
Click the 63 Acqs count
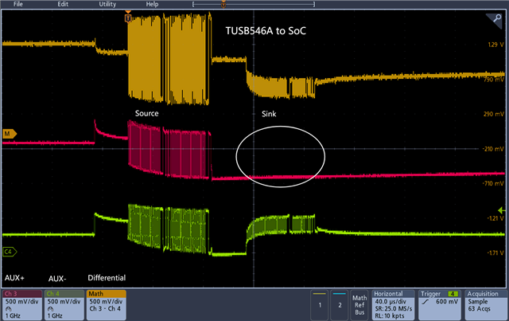pyautogui.click(x=479, y=308)
